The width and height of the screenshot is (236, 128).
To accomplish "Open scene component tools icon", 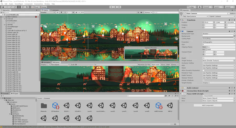I will point(138,12).
